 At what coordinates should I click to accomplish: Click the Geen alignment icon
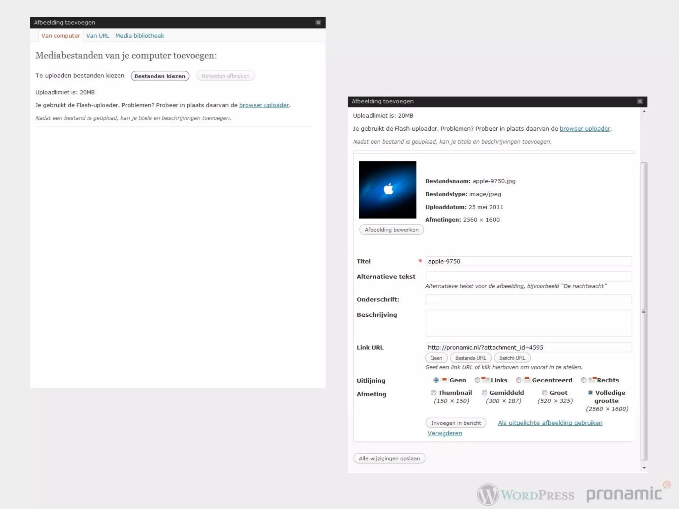point(444,379)
